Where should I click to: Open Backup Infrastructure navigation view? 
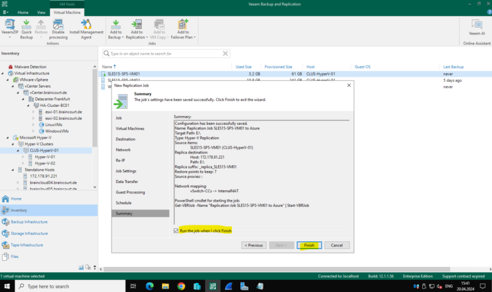click(x=29, y=222)
